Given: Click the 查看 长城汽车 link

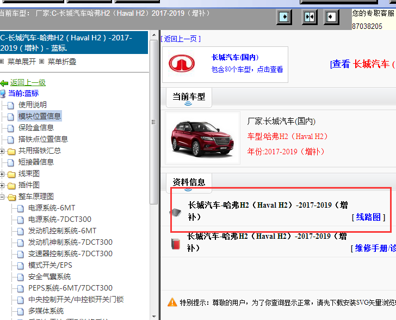Looking at the screenshot, I should pos(363,64).
